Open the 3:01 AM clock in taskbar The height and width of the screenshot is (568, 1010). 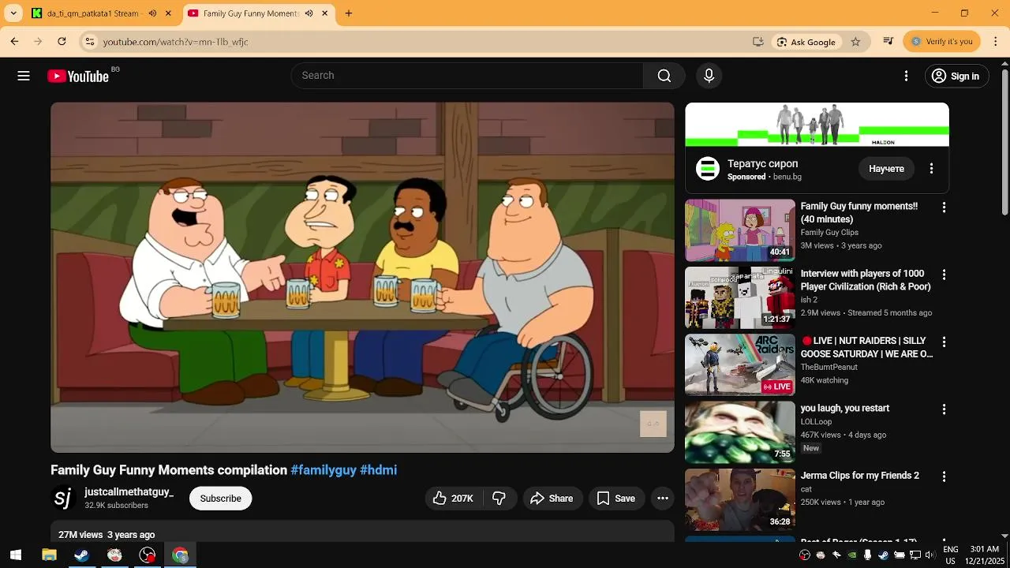coord(985,555)
